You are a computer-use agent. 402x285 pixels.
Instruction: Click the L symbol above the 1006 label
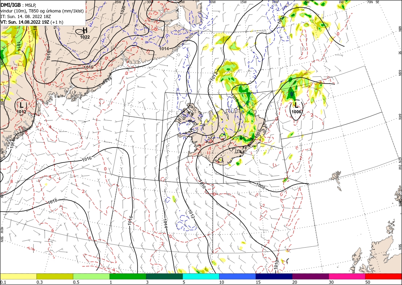pyautogui.click(x=296, y=105)
